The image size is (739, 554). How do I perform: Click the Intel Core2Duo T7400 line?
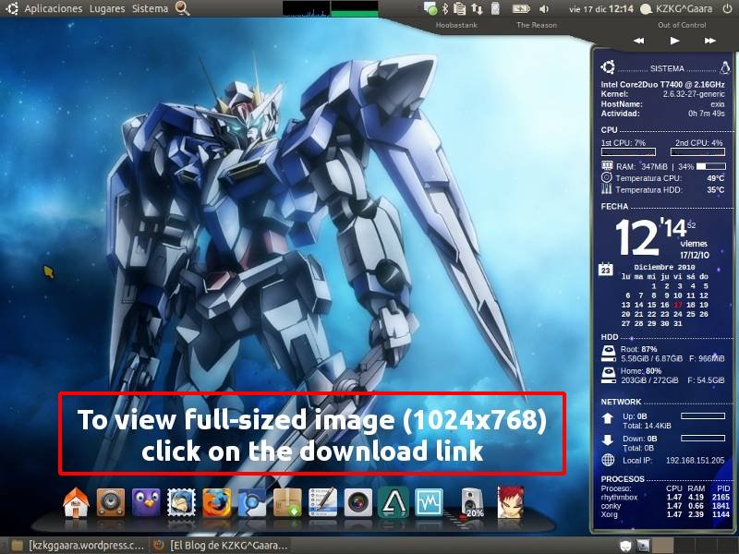[662, 84]
